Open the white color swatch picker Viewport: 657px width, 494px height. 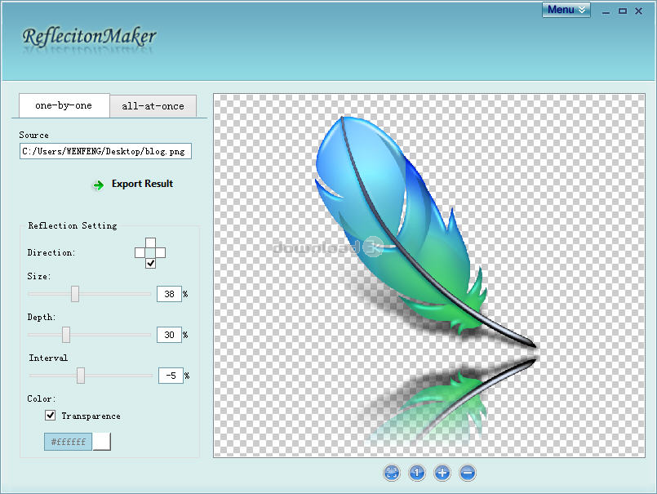(102, 442)
